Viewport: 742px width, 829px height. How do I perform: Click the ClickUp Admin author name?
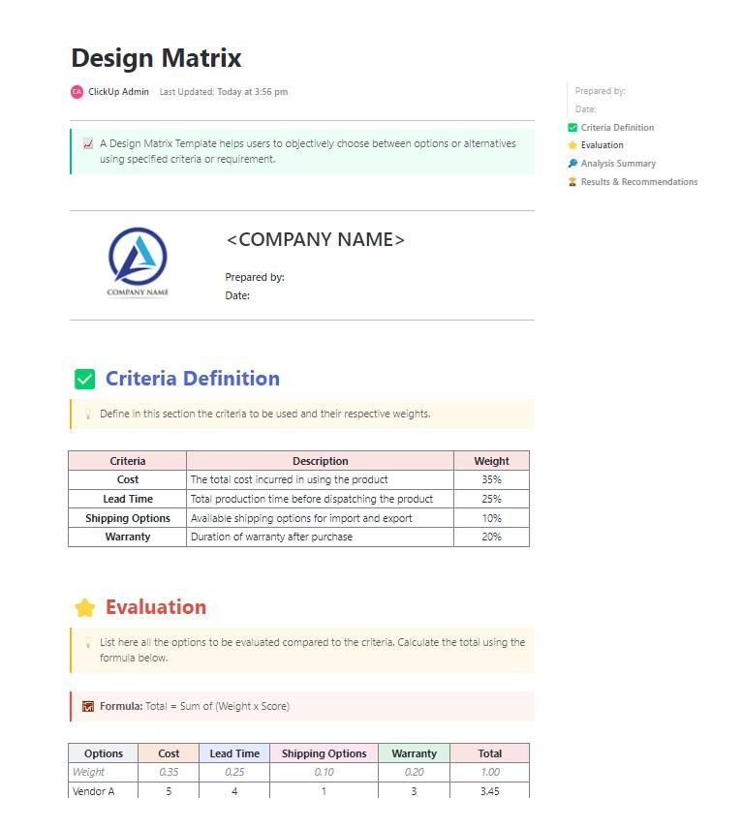point(118,92)
